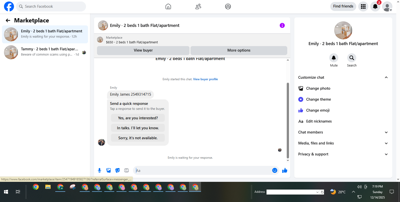Image resolution: width=400 pixels, height=202 pixels.
Task: Send quick response 'Sorry, it's not available.'
Action: [x=138, y=138]
